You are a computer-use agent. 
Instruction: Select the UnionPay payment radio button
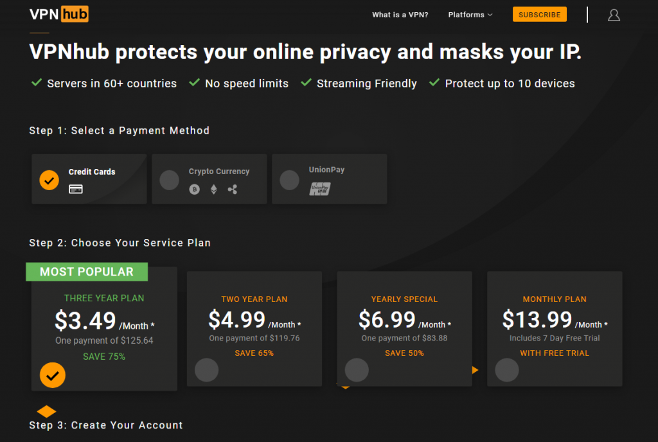[290, 180]
